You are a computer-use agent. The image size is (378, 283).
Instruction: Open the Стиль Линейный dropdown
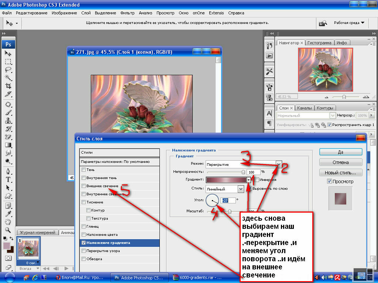241,189
